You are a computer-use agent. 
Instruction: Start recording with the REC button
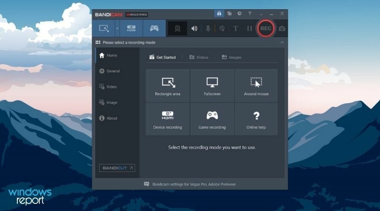(x=266, y=28)
